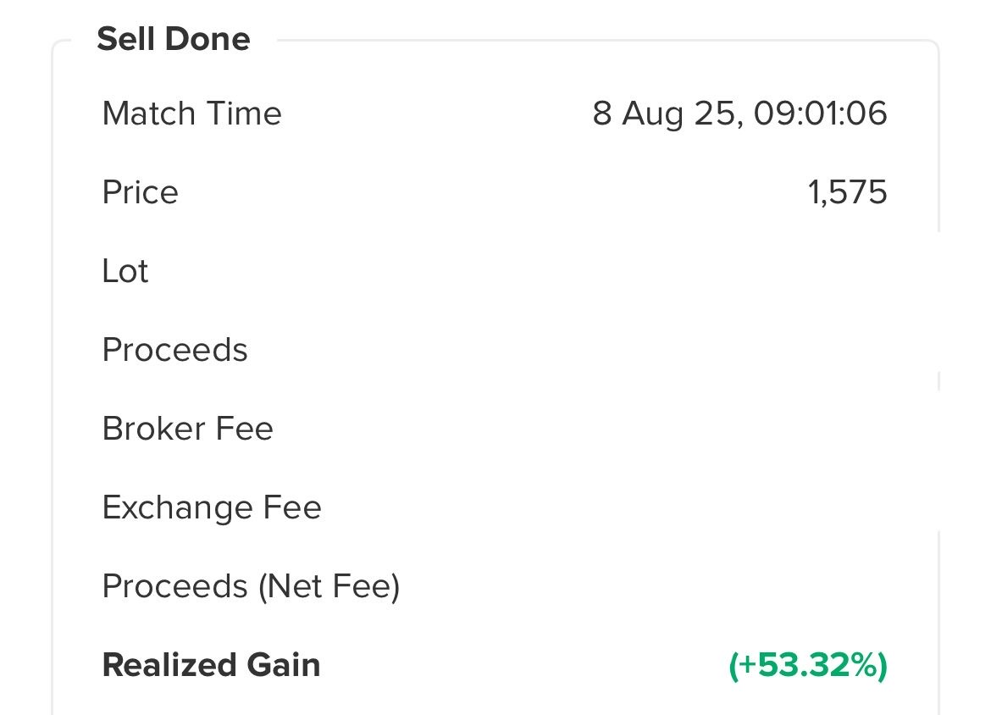Select the Price row label
The image size is (991, 715).
click(141, 192)
